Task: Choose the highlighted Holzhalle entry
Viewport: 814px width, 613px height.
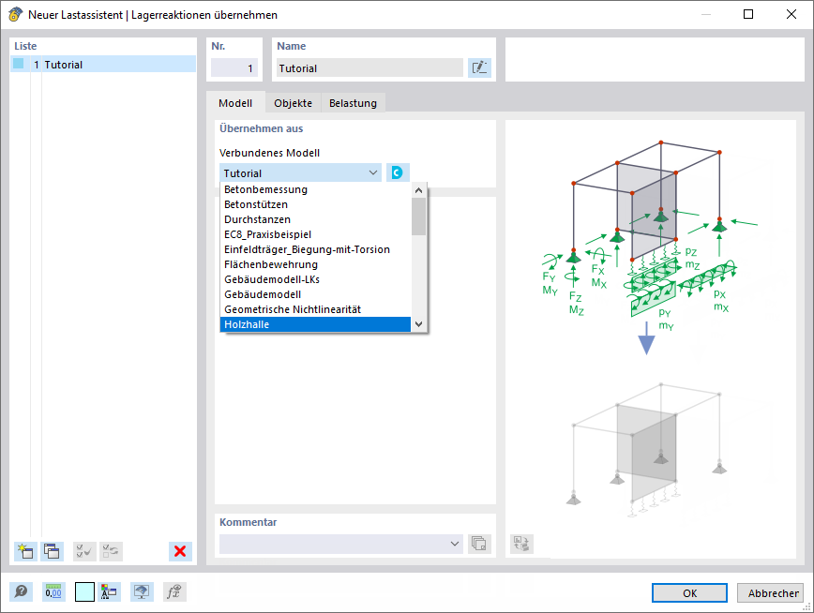Action: [316, 324]
